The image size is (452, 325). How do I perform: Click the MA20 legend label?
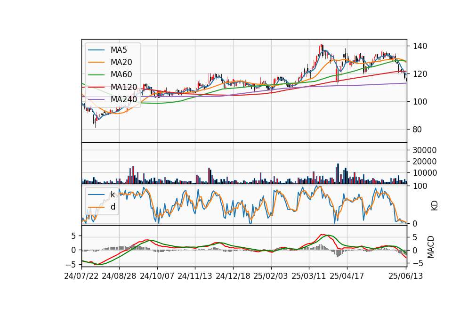121,62
